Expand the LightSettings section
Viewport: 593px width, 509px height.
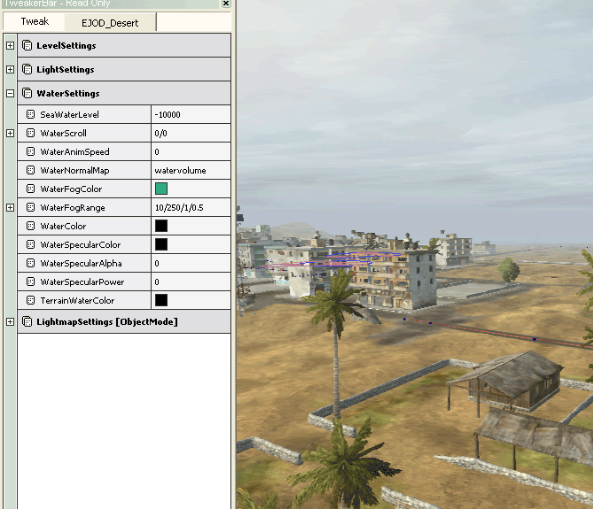[10, 69]
